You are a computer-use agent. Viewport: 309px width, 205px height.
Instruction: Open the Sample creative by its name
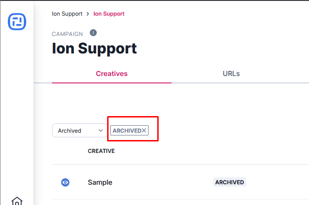pyautogui.click(x=100, y=182)
